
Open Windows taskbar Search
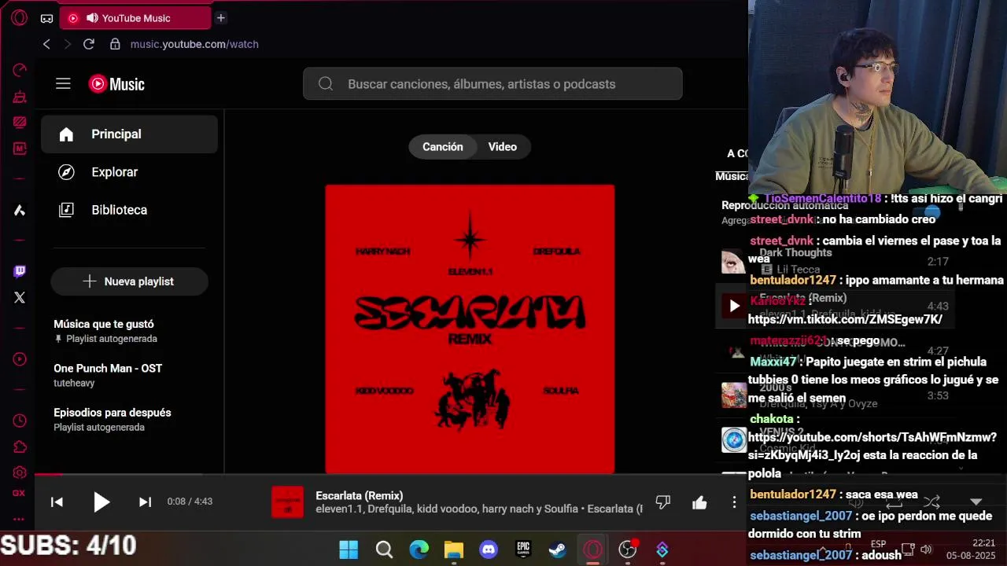pyautogui.click(x=384, y=549)
